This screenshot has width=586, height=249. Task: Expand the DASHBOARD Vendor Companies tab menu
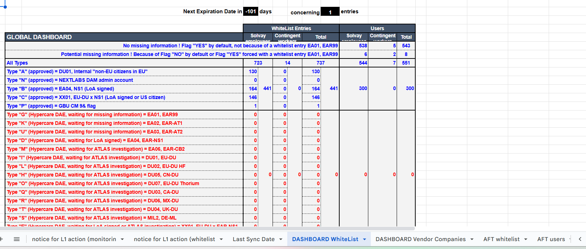click(472, 239)
